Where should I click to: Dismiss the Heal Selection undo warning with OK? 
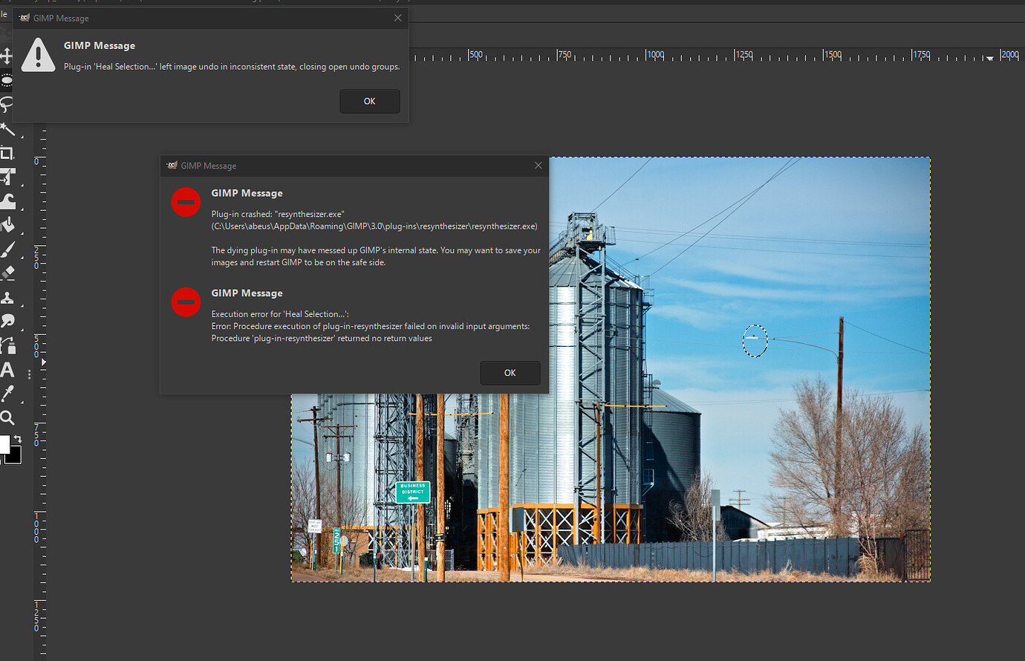click(369, 101)
